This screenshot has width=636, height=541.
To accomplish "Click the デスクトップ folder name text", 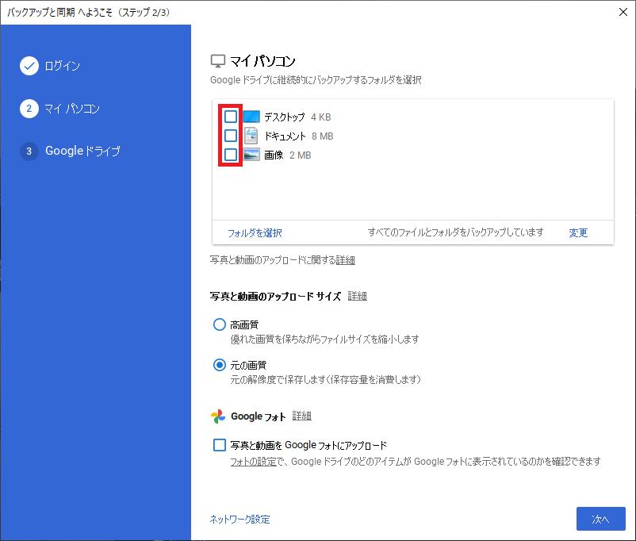I will coord(285,117).
